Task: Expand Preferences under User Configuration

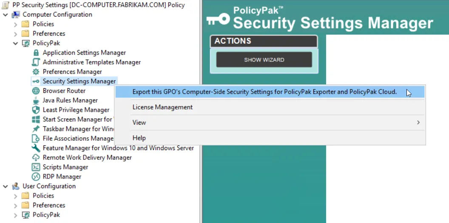Action: click(15, 205)
